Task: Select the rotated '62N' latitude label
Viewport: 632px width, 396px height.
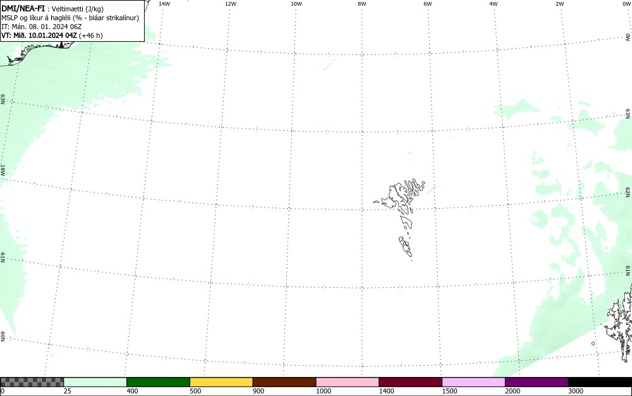Action: click(x=628, y=192)
